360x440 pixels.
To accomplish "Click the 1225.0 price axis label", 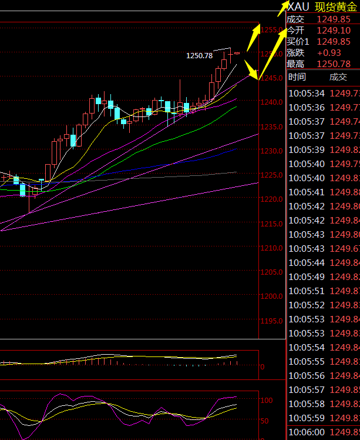I will [271, 175].
